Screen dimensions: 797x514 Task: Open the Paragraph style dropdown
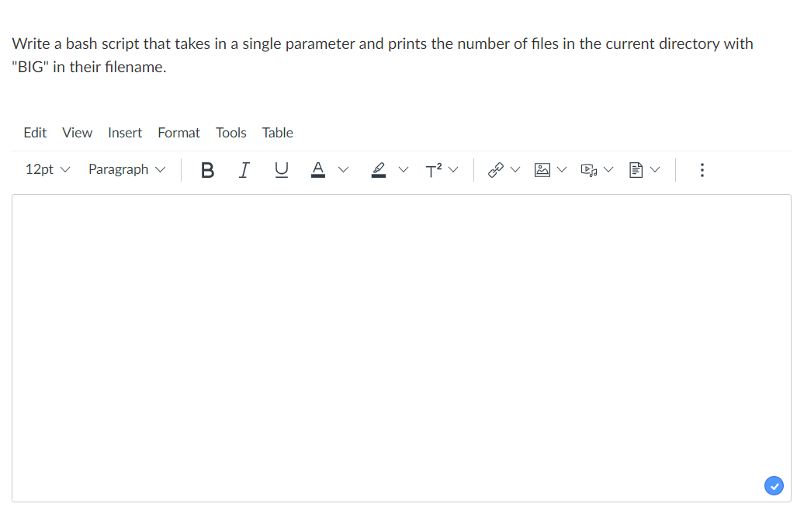click(x=126, y=169)
